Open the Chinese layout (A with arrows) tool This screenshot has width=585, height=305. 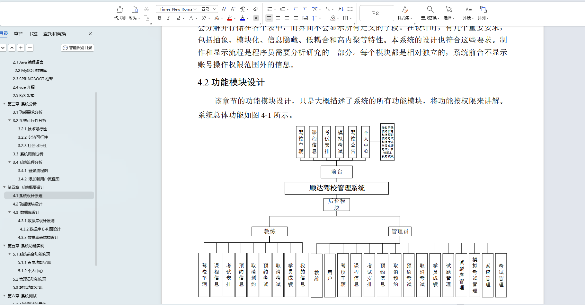pos(315,9)
